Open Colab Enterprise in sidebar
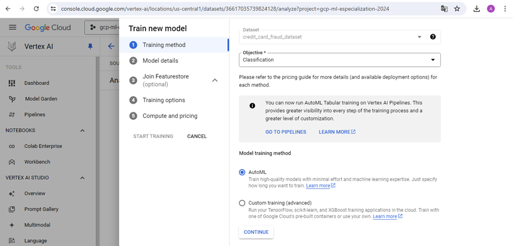This screenshot has height=246, width=513. (43, 146)
